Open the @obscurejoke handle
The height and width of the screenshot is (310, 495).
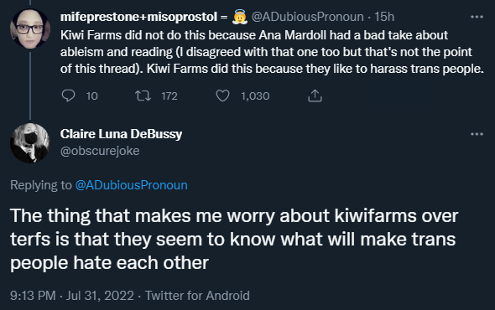pyautogui.click(x=100, y=151)
